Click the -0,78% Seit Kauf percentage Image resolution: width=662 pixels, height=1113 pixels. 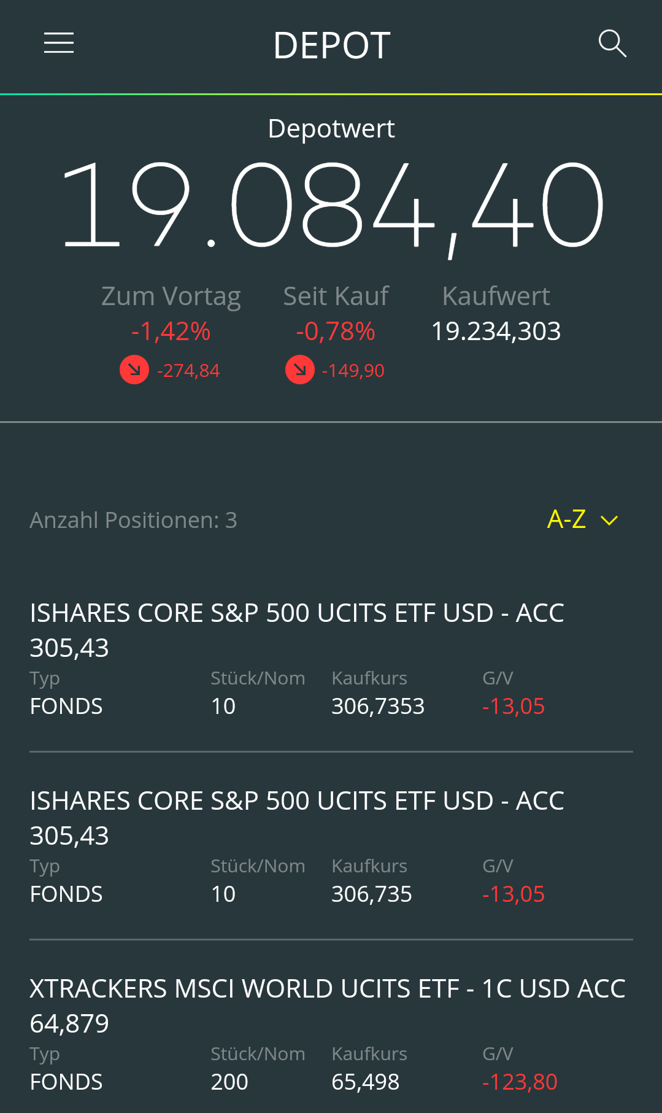(x=336, y=332)
